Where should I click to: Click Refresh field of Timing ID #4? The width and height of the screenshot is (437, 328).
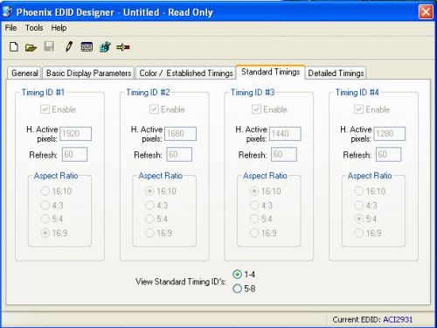(389, 155)
